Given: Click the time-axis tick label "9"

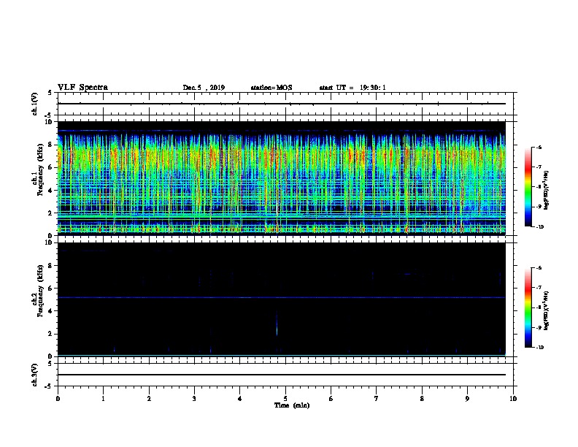Looking at the screenshot, I should pos(467,398).
